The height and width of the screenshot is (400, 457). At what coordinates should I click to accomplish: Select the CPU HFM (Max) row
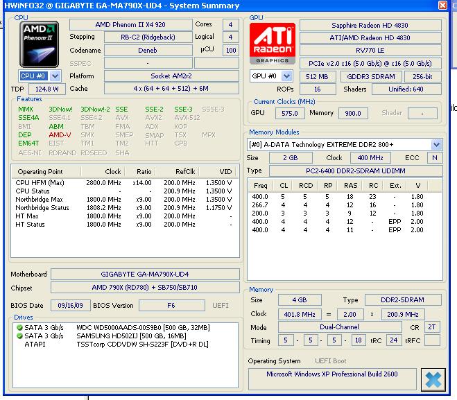124,182
